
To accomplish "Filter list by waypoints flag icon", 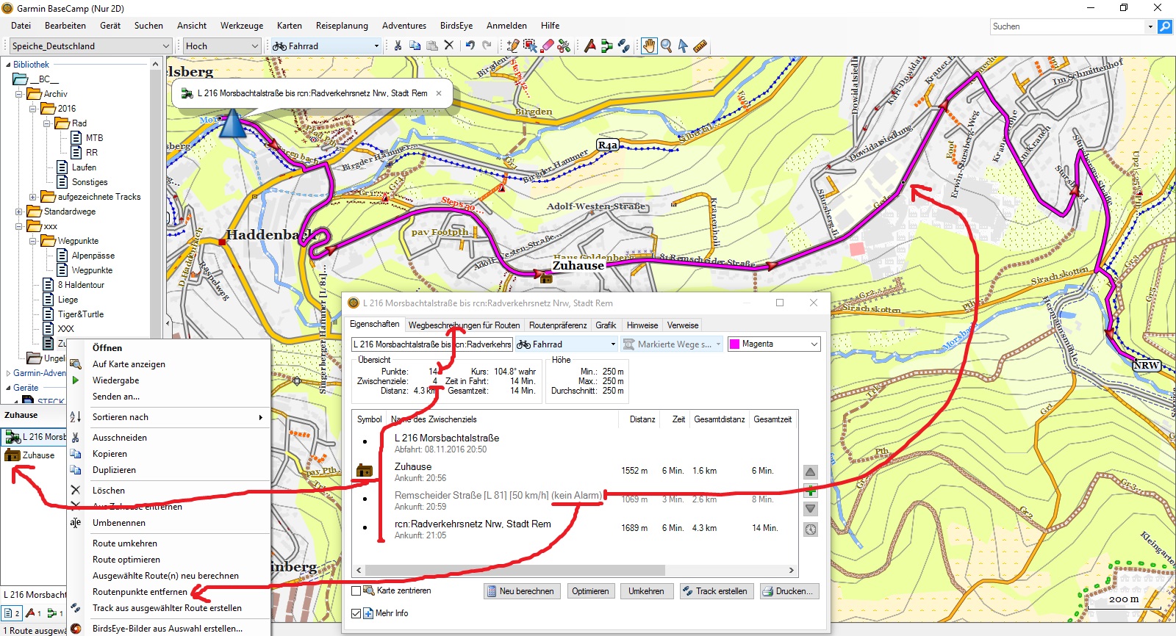I will 34,612.
